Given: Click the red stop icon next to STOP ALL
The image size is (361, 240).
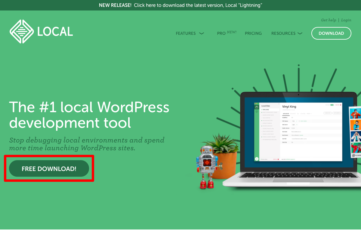Looking at the screenshot, I should click(x=278, y=159).
